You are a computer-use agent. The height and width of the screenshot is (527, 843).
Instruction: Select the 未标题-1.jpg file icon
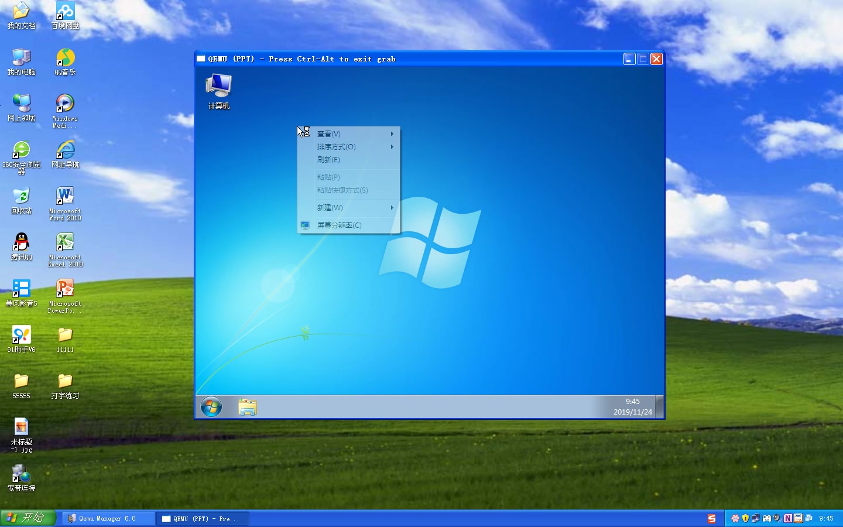click(x=21, y=435)
